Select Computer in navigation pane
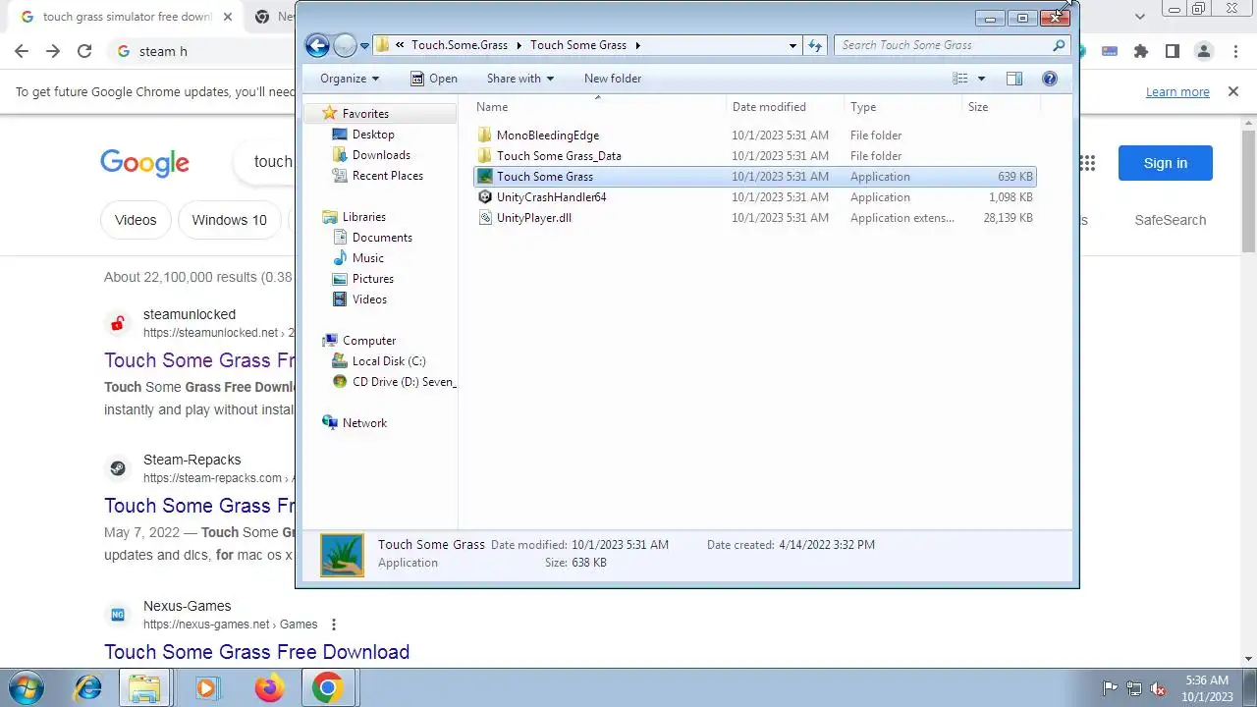The height and width of the screenshot is (707, 1257). tap(369, 341)
